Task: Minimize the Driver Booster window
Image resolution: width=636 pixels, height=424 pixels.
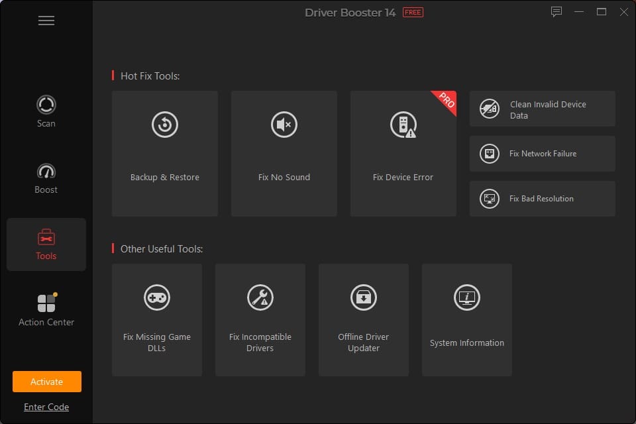Action: tap(579, 12)
